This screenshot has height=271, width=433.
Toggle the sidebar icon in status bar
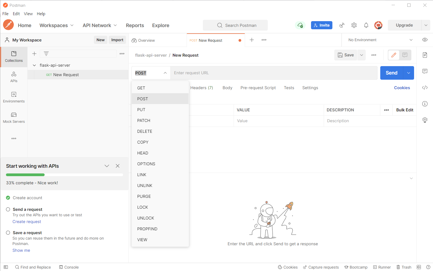click(6, 267)
